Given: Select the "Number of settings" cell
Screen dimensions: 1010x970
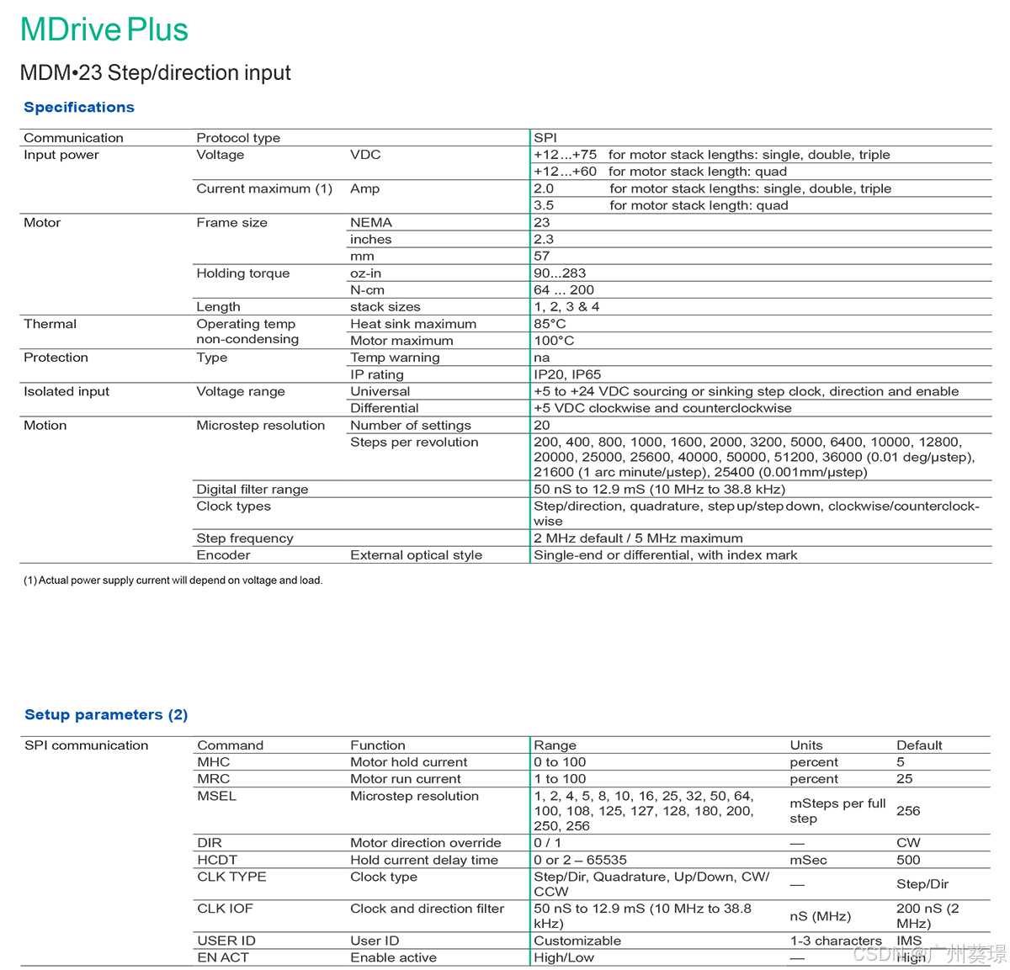Looking at the screenshot, I should pyautogui.click(x=411, y=426).
